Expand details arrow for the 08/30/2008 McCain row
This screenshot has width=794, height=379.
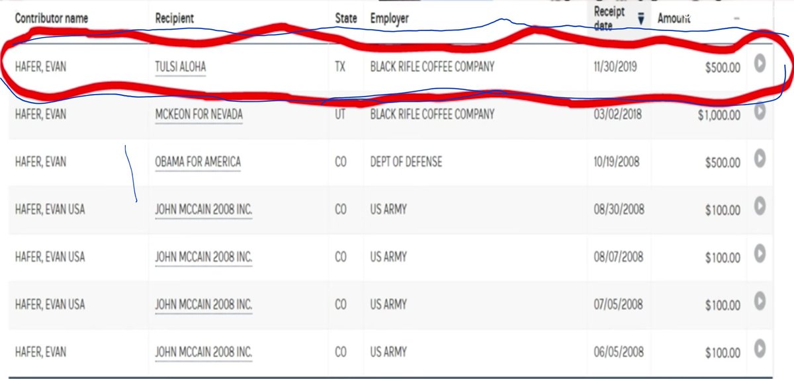[760, 206]
